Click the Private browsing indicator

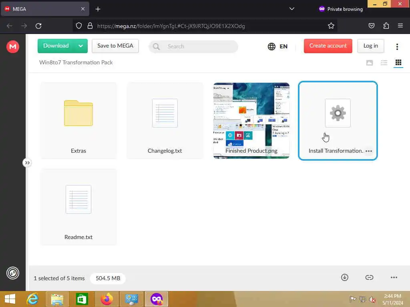pyautogui.click(x=341, y=9)
